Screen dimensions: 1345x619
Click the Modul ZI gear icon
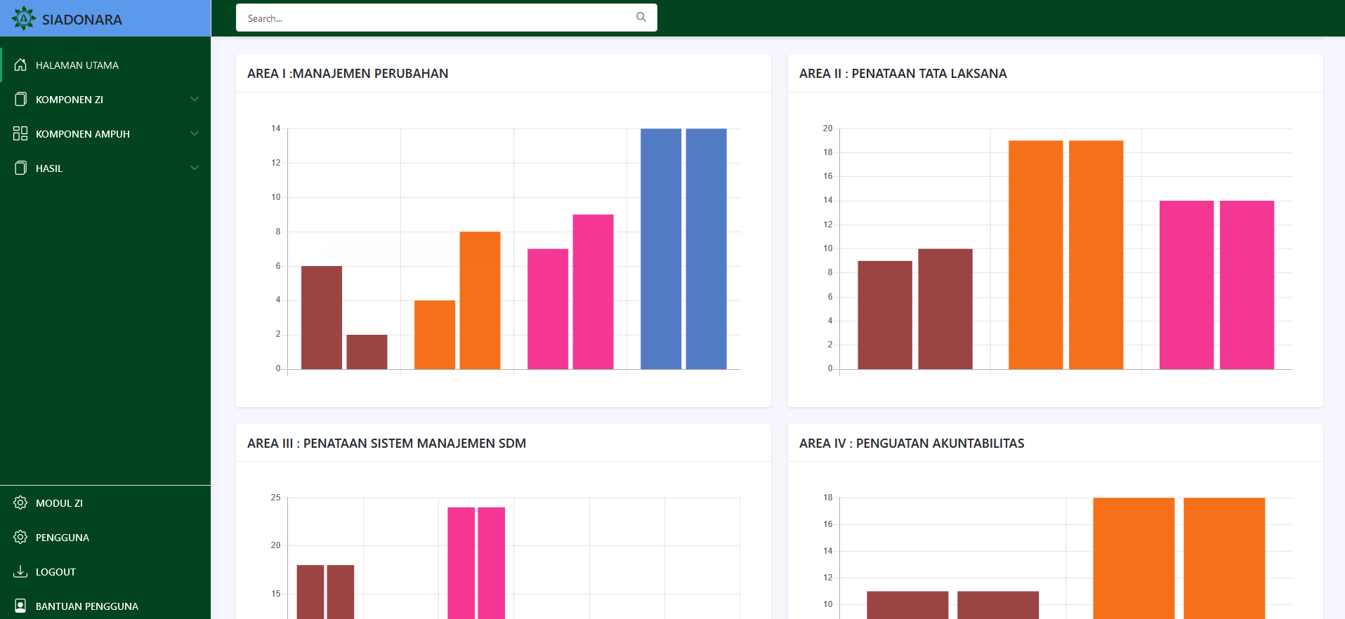20,502
